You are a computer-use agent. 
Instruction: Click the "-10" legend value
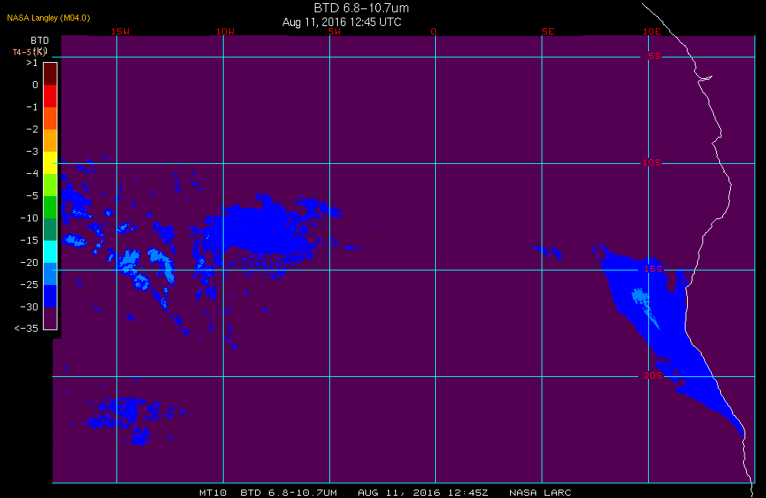(x=29, y=218)
